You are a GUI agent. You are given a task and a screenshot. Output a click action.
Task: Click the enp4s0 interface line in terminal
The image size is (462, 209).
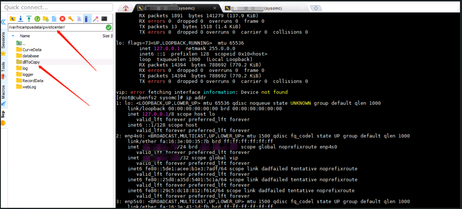pyautogui.click(x=263, y=136)
